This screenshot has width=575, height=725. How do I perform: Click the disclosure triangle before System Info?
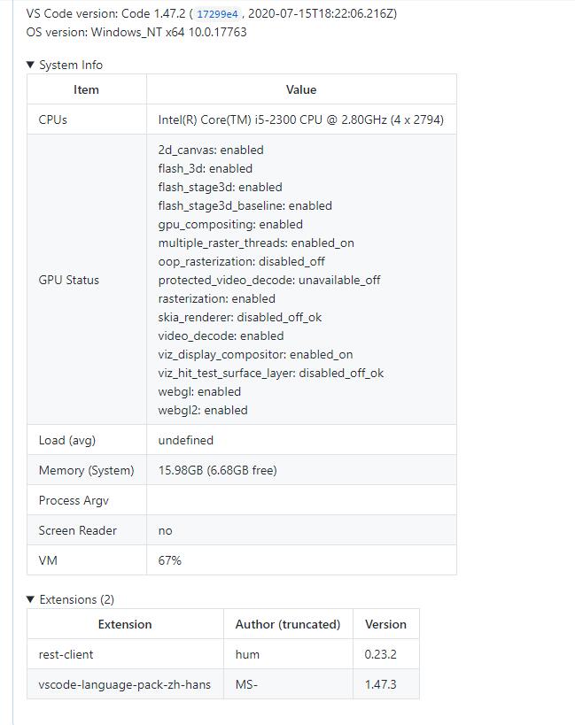(x=31, y=64)
